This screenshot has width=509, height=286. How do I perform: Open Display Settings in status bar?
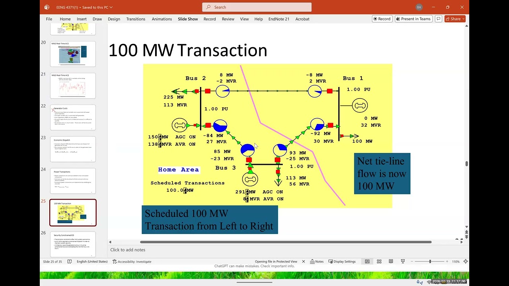(342, 261)
